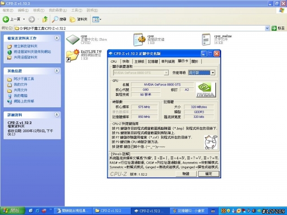Open the 我的文件 My Documents link

(x=21, y=85)
